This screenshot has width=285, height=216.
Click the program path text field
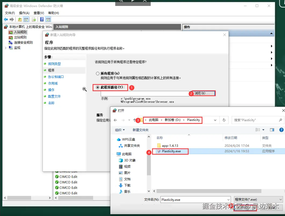coord(145,94)
